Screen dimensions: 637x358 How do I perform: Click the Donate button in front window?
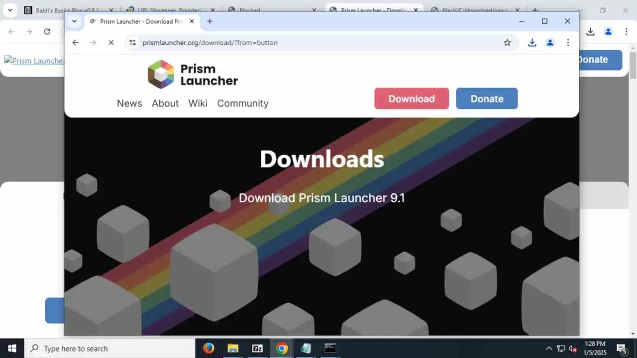487,98
